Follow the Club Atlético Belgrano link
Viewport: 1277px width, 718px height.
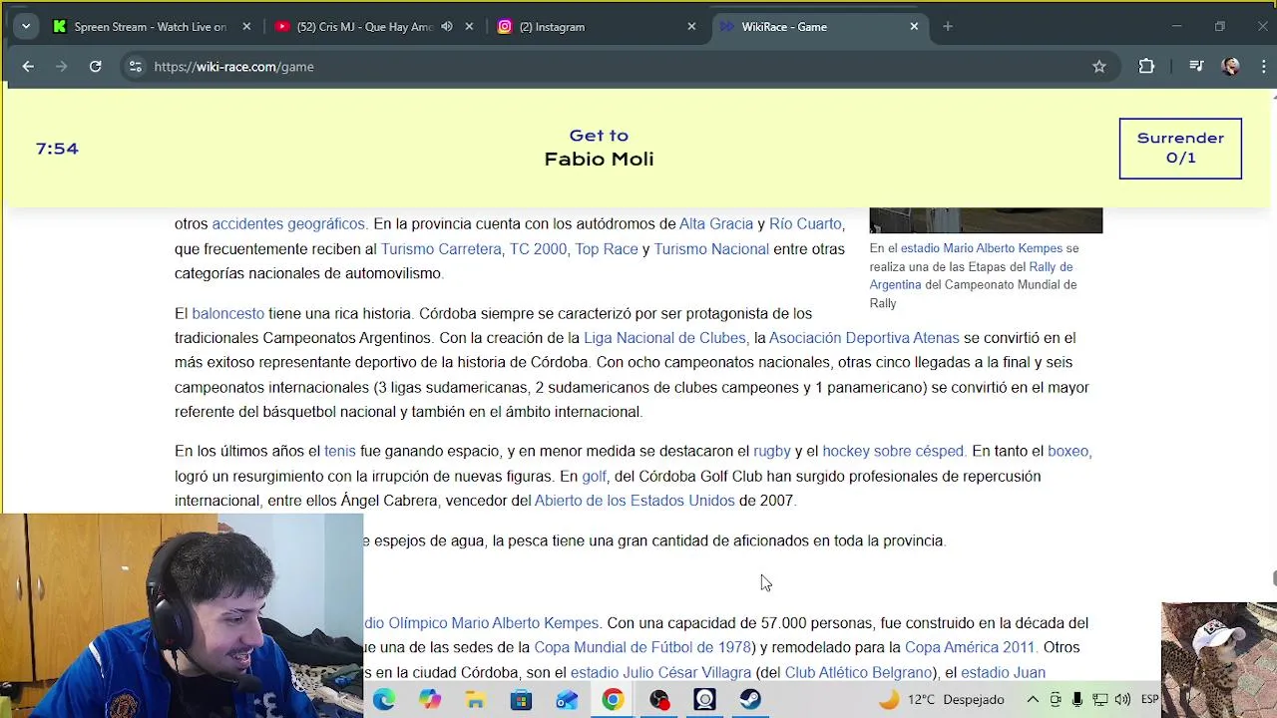pos(859,673)
